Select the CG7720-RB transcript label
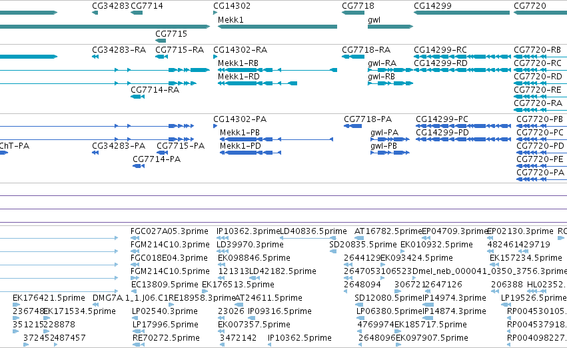567x348 pixels. pos(537,49)
